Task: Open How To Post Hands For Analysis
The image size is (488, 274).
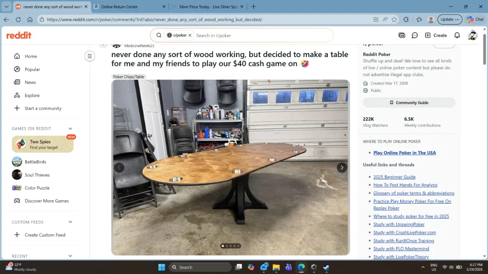Action: pos(405,185)
